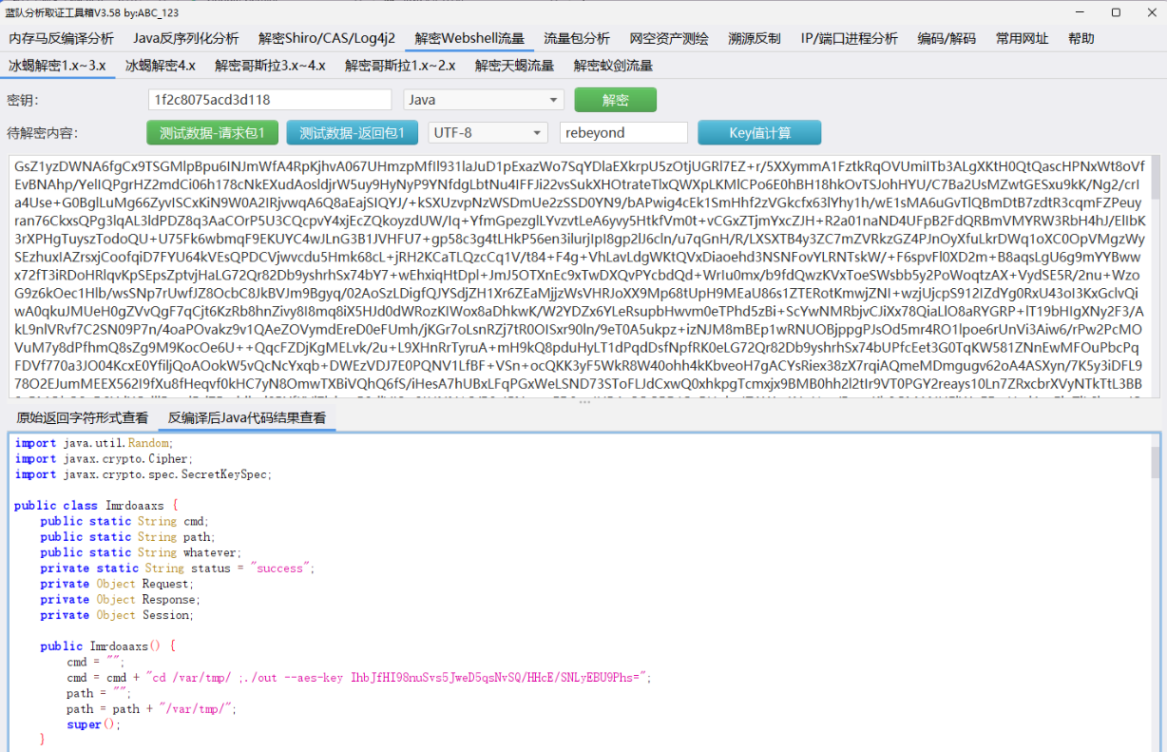Load 测试数据-返回包1 sample
Screen dimensions: 1167x752
point(353,132)
